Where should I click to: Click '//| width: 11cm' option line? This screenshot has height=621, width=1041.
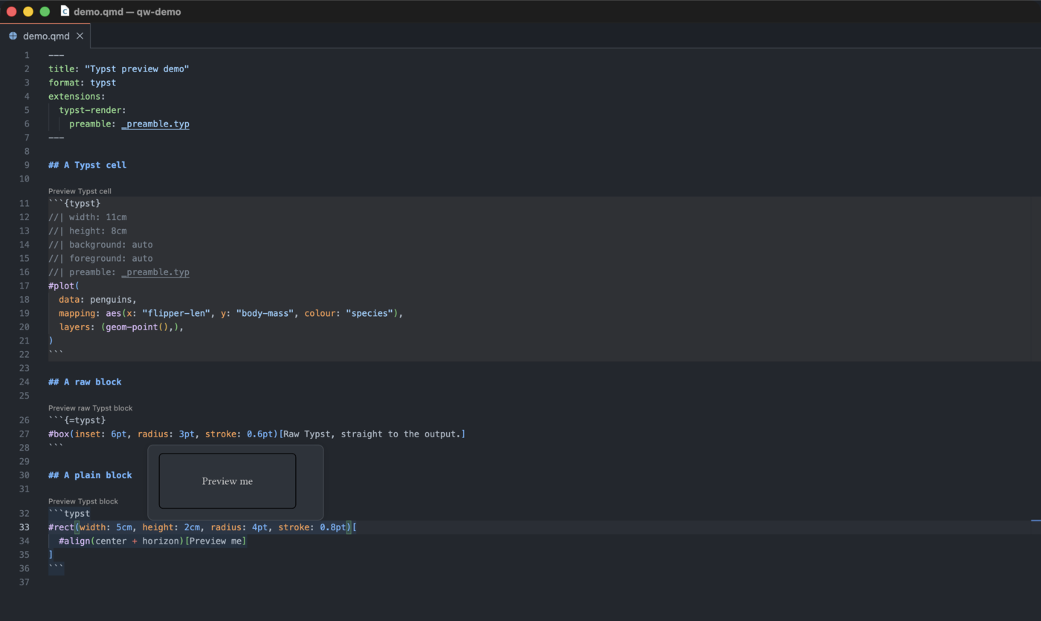pos(87,217)
